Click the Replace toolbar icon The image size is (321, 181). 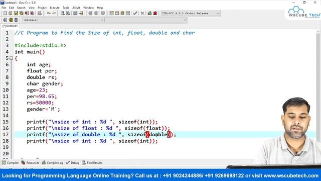coord(68,14)
